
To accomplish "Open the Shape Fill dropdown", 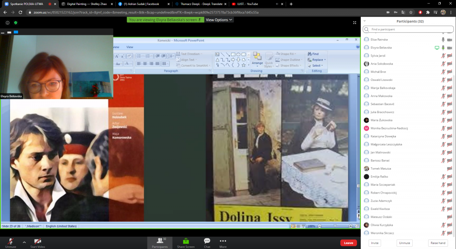I will coord(287,54).
